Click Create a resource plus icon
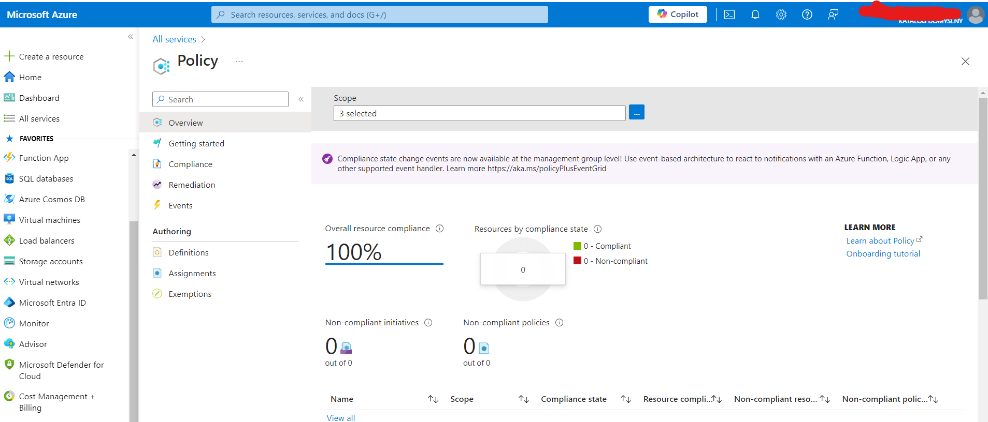The width and height of the screenshot is (988, 422). (x=9, y=56)
